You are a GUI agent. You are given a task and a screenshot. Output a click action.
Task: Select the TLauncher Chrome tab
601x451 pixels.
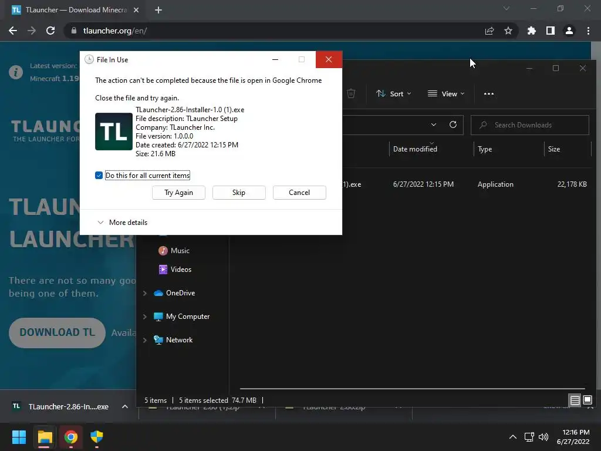coord(73,10)
